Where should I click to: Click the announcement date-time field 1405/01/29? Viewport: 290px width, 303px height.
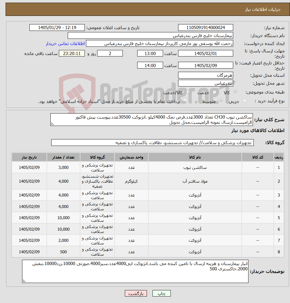tap(57, 28)
